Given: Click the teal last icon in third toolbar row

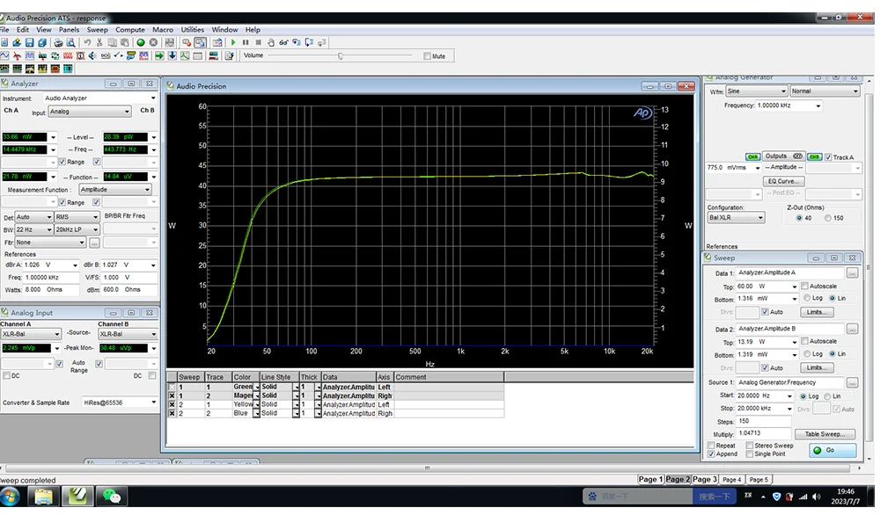Looking at the screenshot, I should coord(68,69).
